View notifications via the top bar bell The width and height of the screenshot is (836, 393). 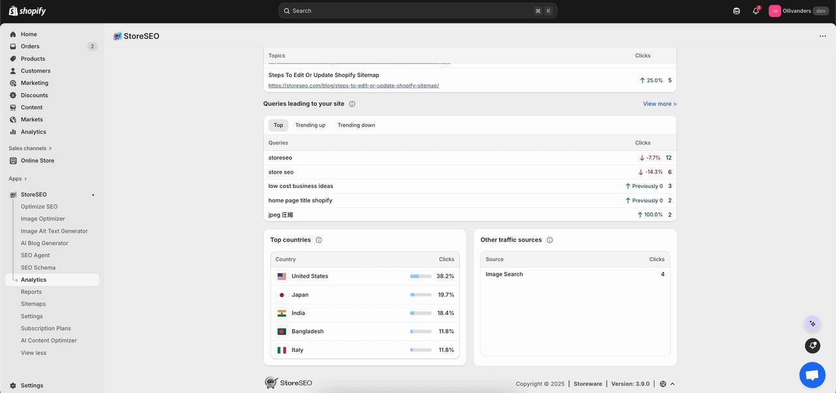click(756, 10)
